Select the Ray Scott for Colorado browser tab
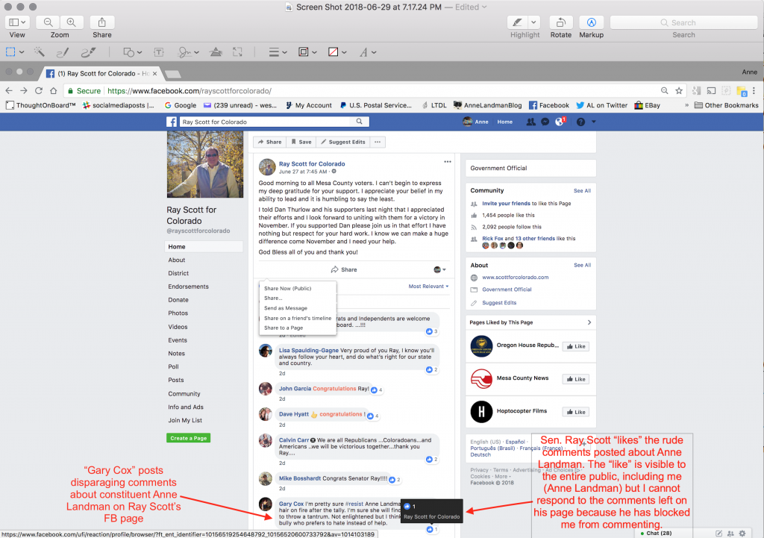 (101, 74)
